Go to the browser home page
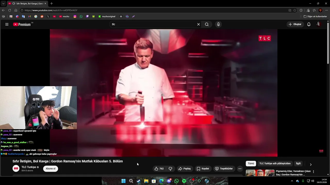Screen dimensions: 330x185 point(16,10)
